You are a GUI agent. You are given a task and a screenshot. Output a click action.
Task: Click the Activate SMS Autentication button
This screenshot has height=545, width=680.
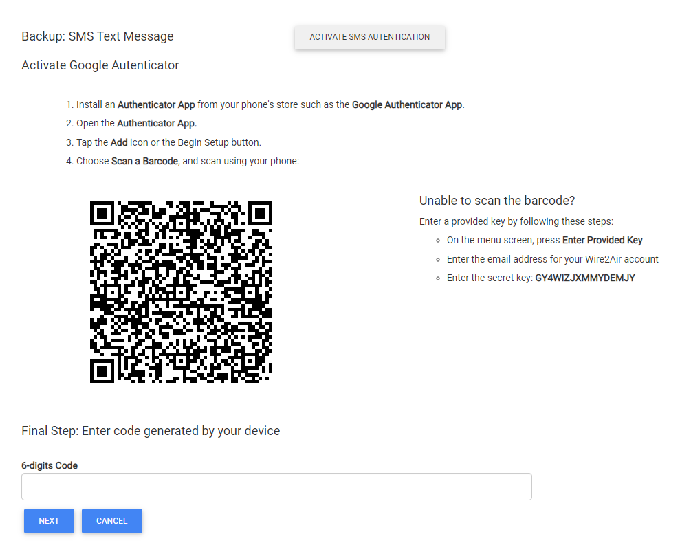click(x=369, y=37)
